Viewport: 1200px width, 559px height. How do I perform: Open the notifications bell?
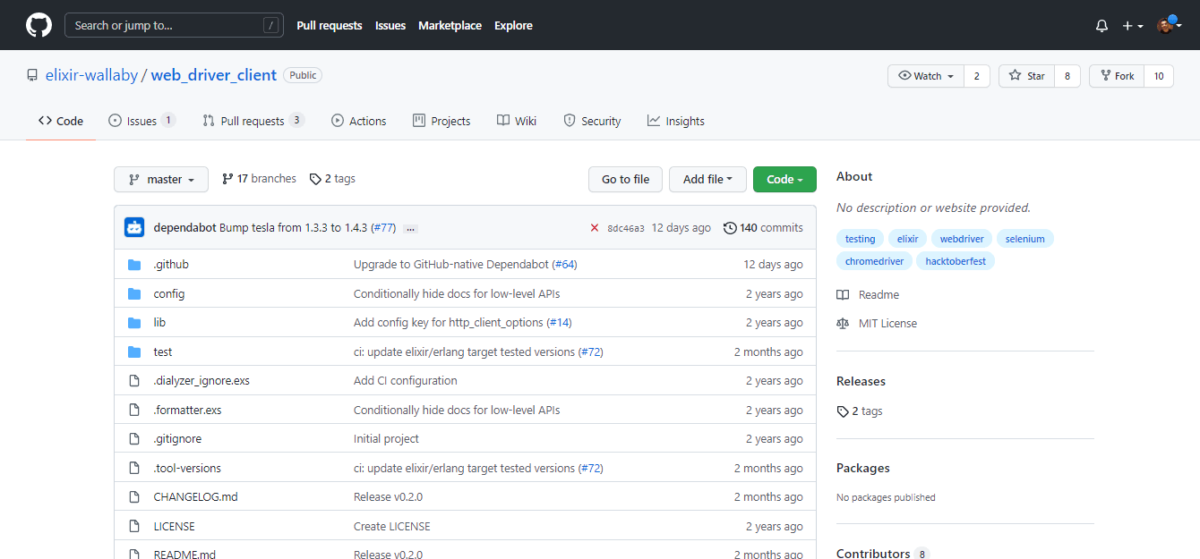pyautogui.click(x=1101, y=26)
